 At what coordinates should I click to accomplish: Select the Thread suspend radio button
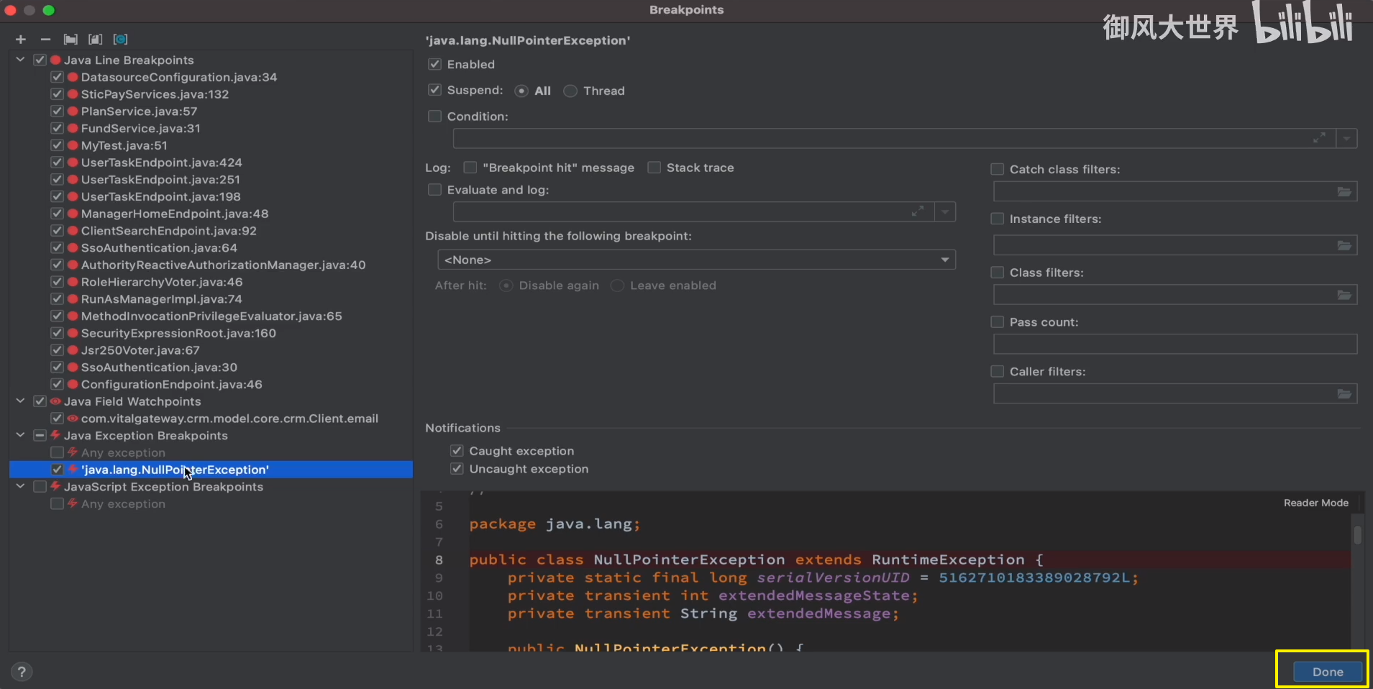point(570,91)
